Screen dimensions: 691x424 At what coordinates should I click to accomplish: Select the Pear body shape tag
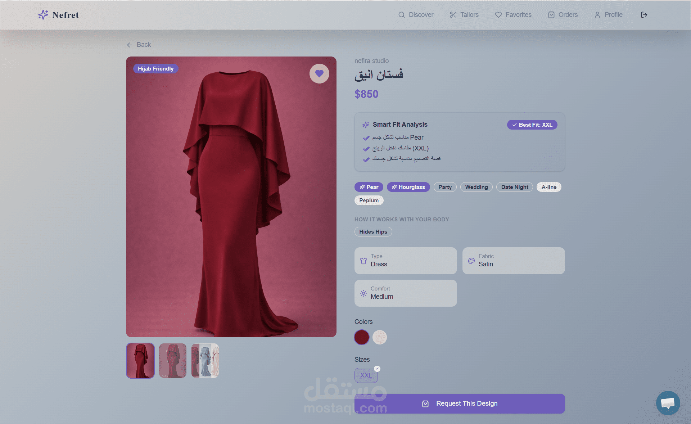coord(369,187)
